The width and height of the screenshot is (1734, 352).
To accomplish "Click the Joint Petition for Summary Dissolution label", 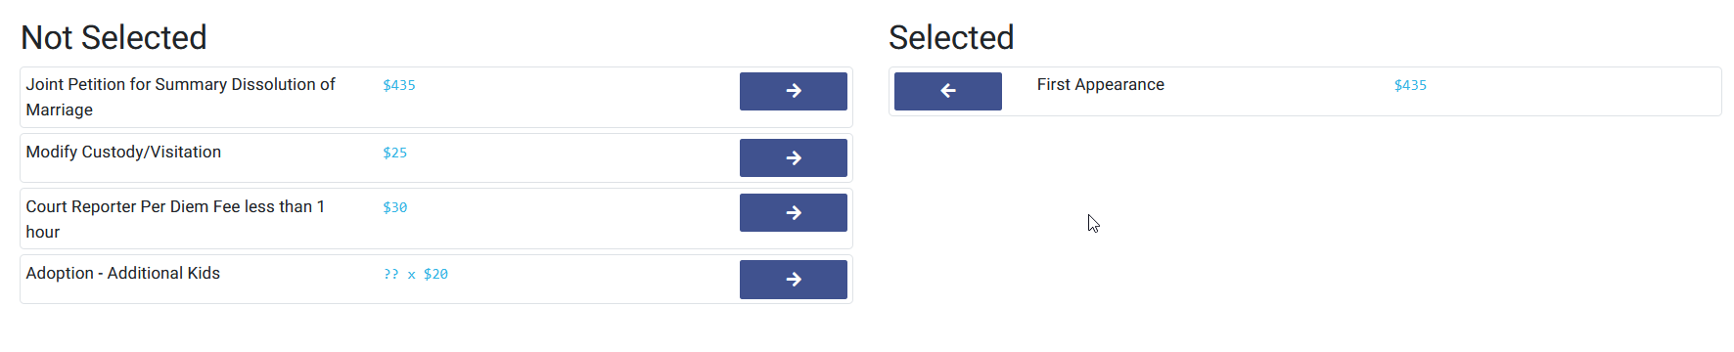I will click(x=180, y=97).
